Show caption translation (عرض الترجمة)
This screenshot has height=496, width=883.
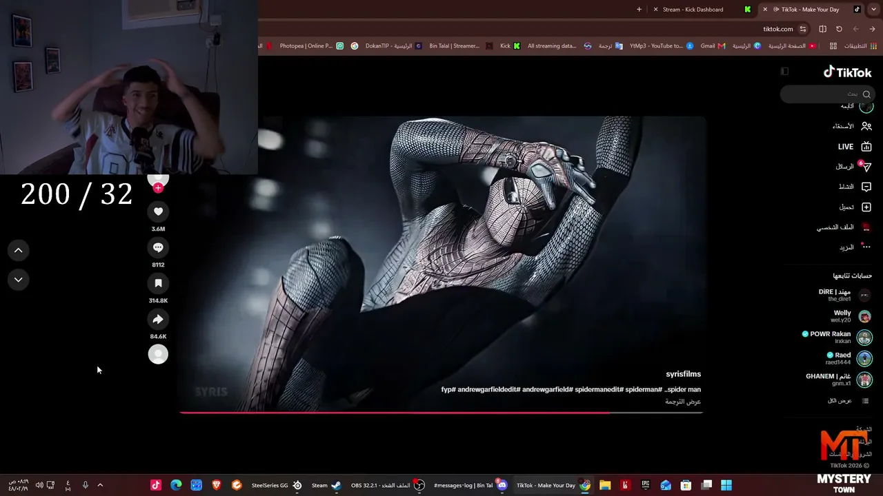coord(683,402)
